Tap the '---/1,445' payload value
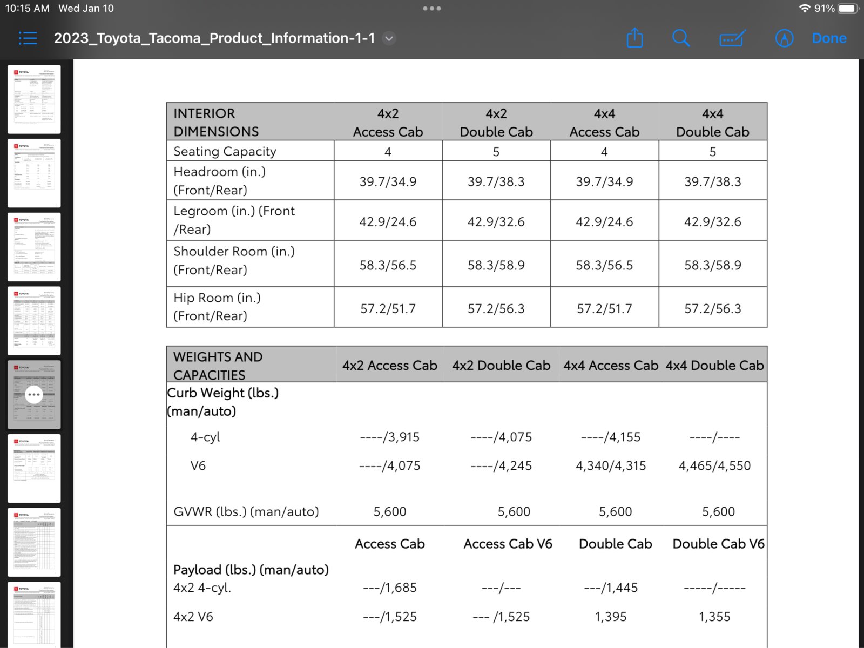This screenshot has width=864, height=648. tap(611, 588)
